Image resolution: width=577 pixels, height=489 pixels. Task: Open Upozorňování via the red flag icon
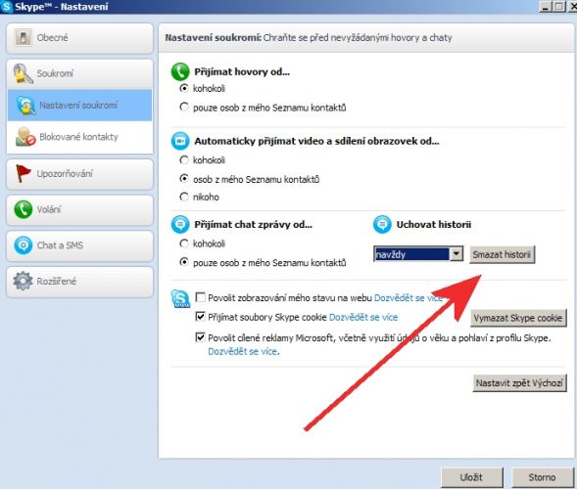pyautogui.click(x=24, y=173)
